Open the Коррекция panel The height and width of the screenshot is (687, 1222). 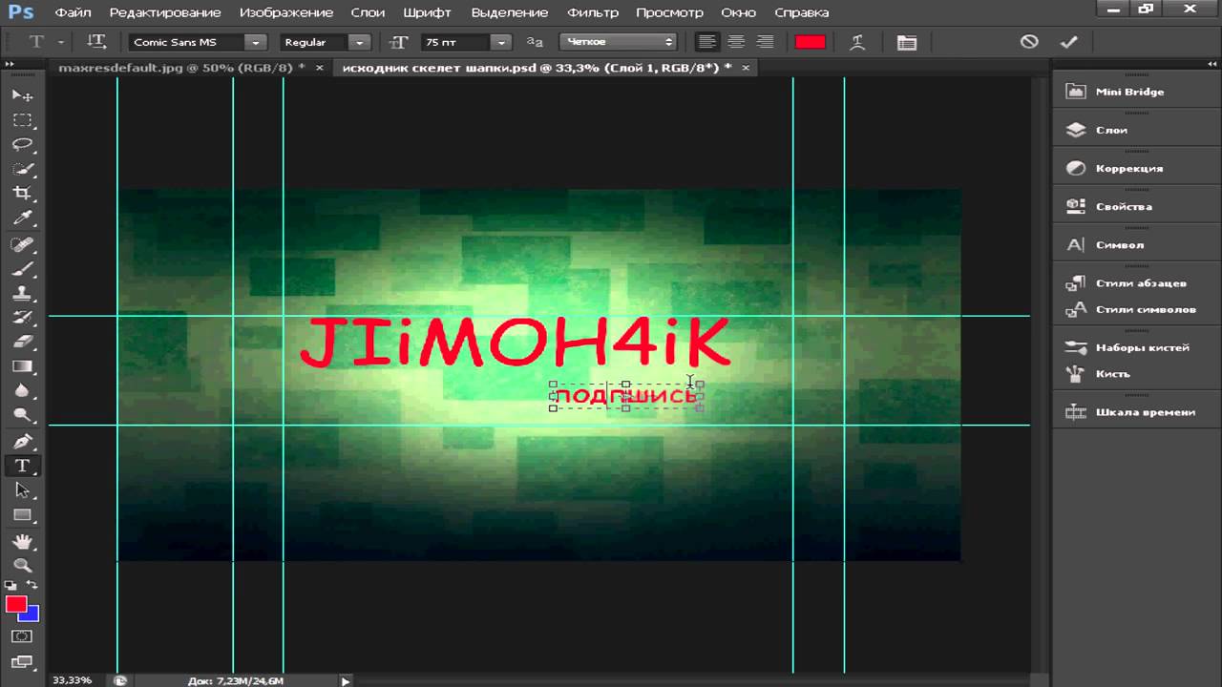[x=1128, y=168]
